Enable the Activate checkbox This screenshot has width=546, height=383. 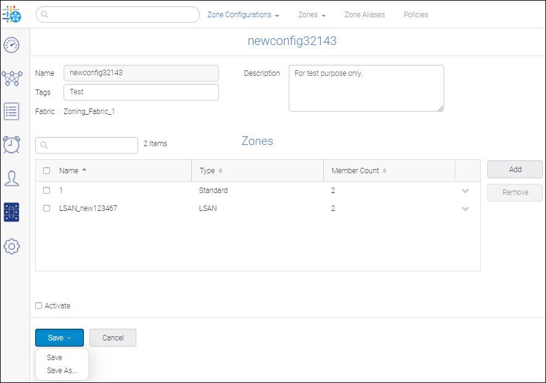point(39,306)
